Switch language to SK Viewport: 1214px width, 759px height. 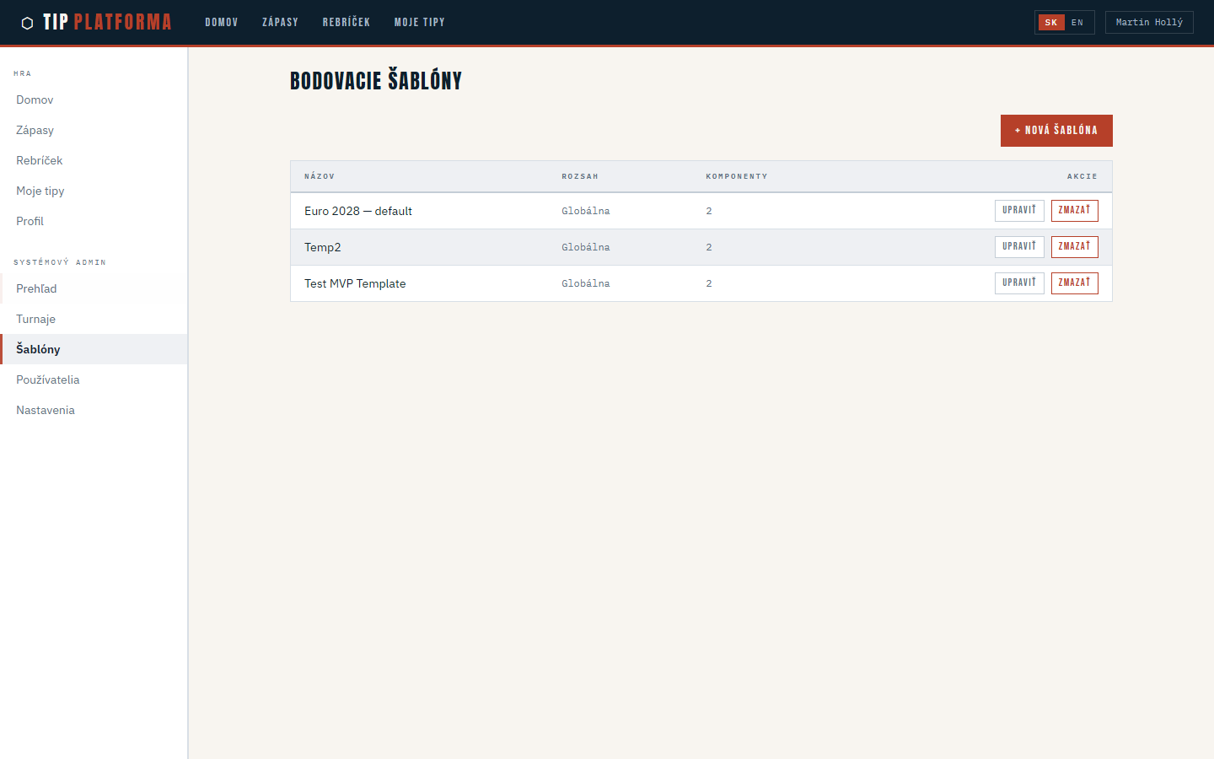pyautogui.click(x=1050, y=23)
